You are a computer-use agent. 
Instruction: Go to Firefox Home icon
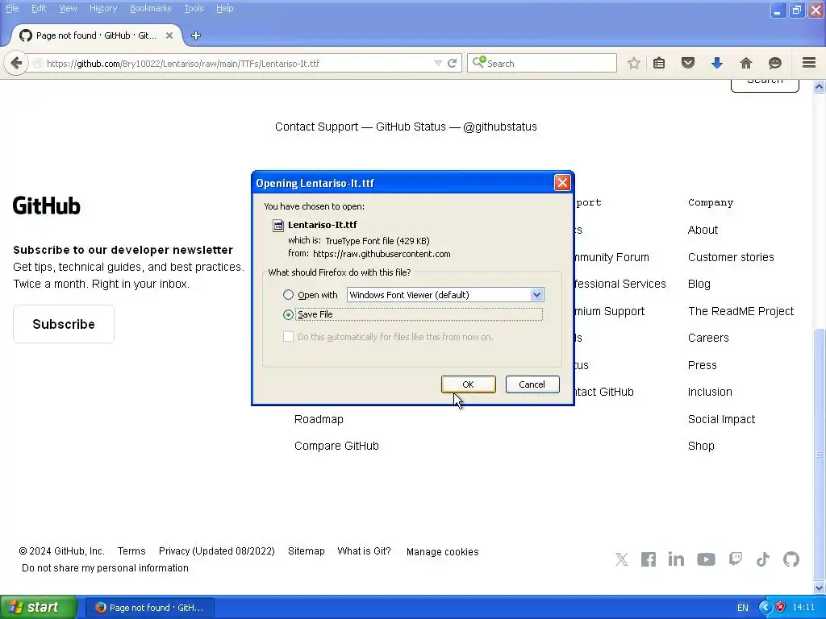746,63
